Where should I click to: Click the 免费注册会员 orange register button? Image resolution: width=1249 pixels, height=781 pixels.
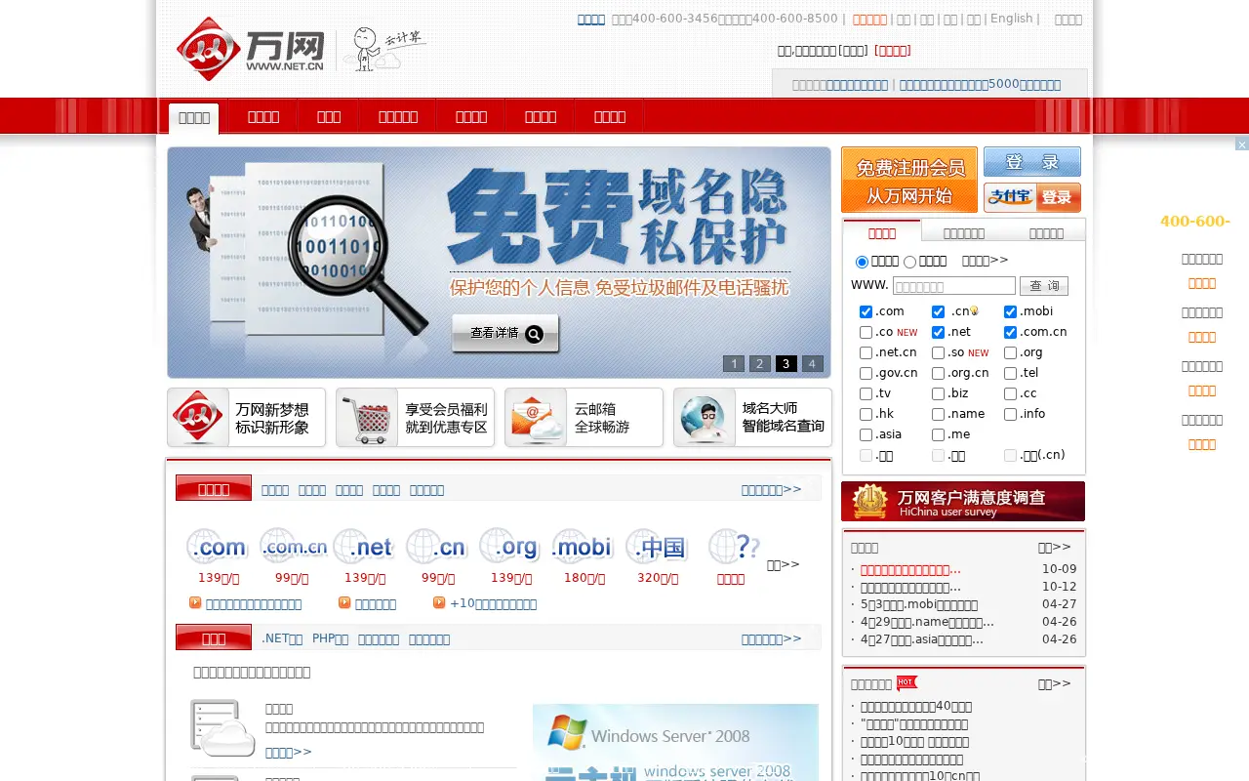(909, 180)
